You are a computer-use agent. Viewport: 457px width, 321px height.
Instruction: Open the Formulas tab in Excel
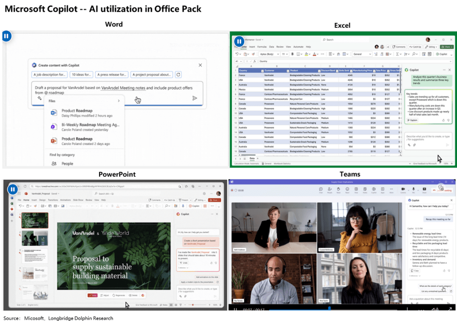262,47
